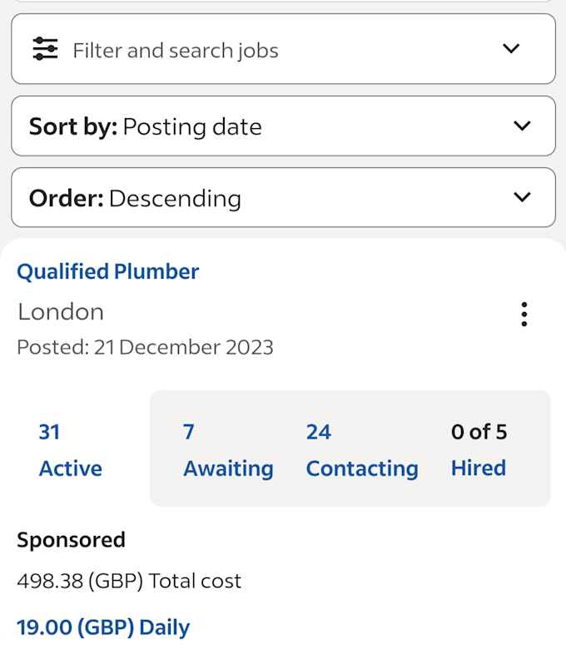Viewport: 566px width, 664px height.
Task: Click the 498.38 (GBP) Total cost text
Action: [129, 581]
